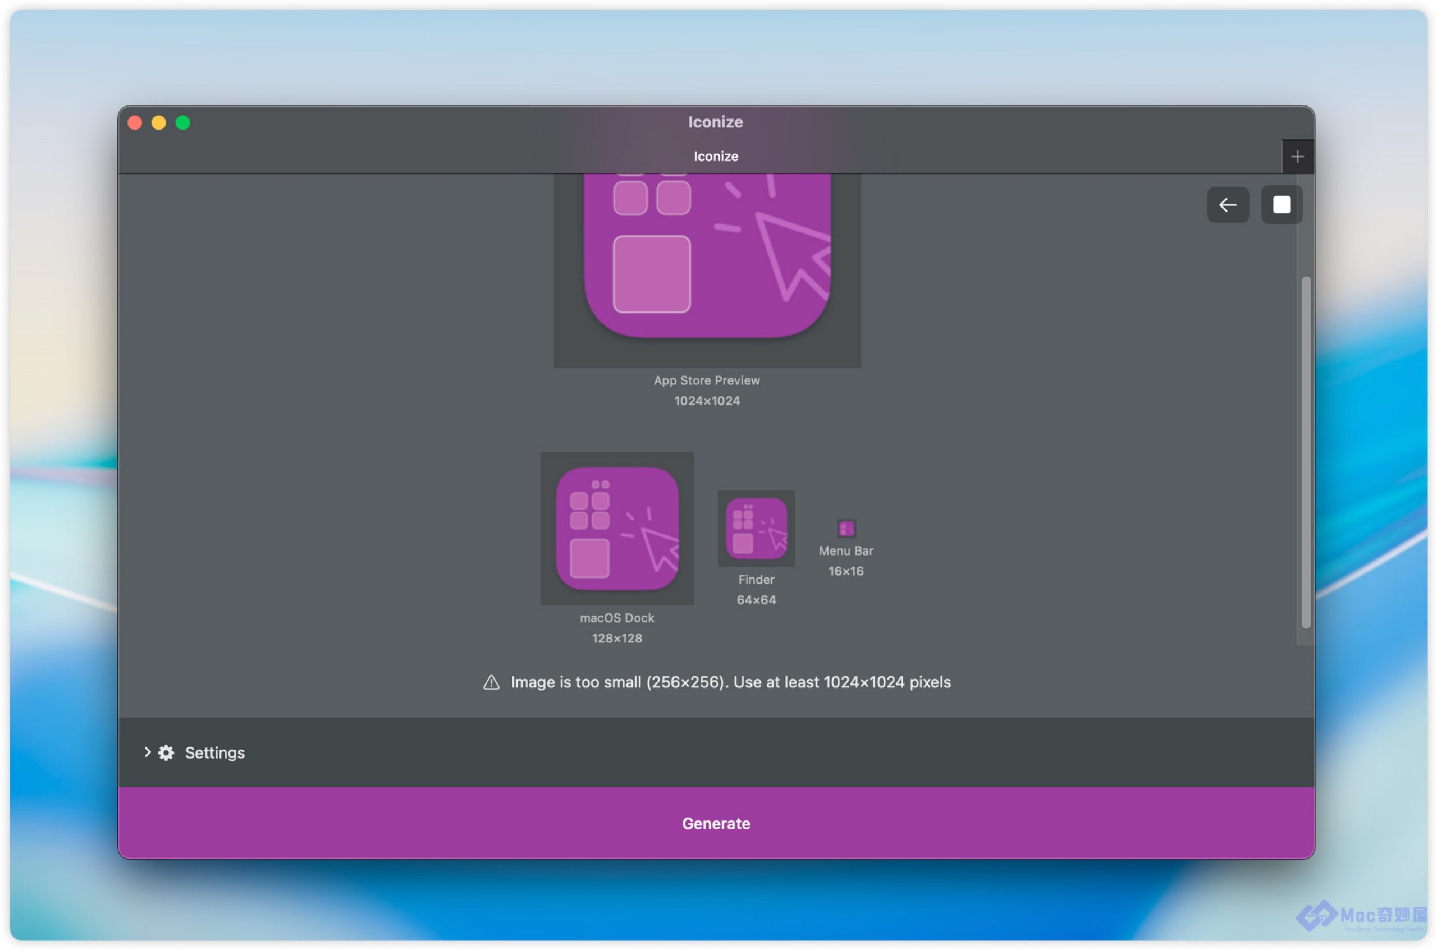Select the Iconize tab
1437x950 pixels.
(x=715, y=157)
